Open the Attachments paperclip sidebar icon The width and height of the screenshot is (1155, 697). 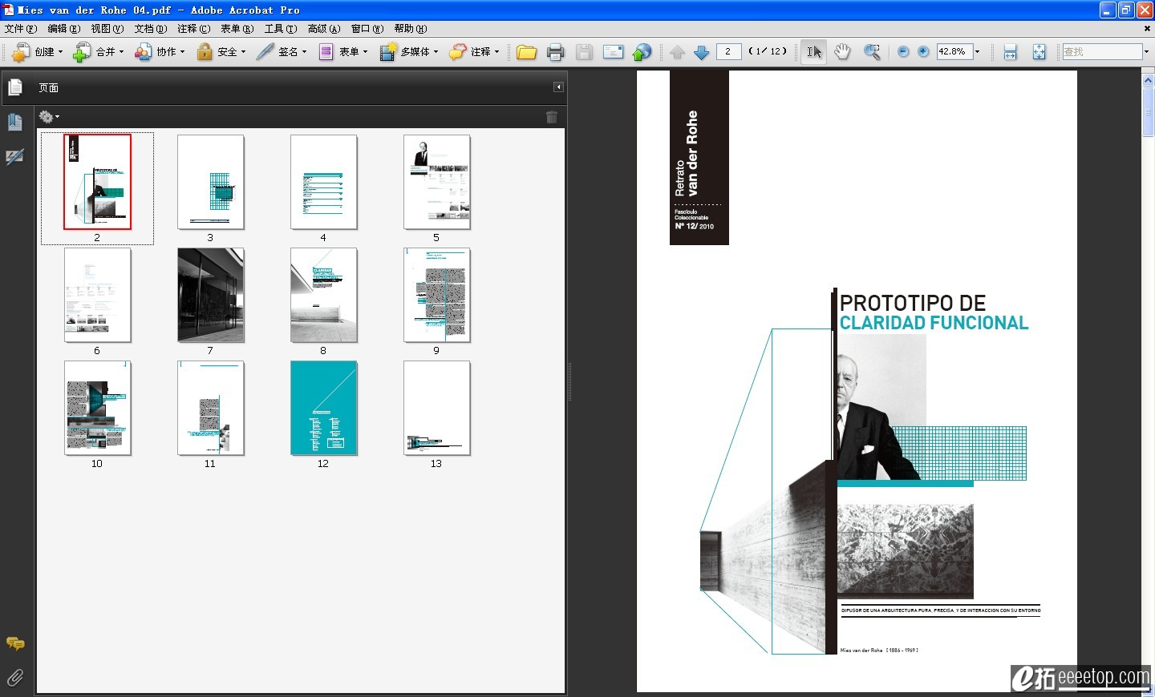[14, 678]
